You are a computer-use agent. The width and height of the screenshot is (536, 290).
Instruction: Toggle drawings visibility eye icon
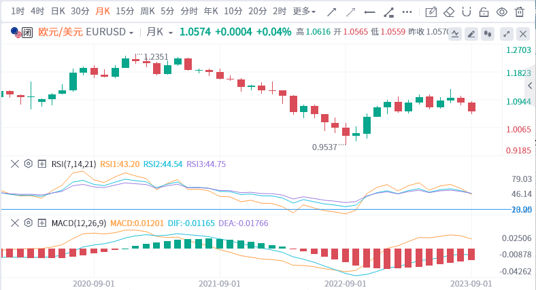pos(501,12)
